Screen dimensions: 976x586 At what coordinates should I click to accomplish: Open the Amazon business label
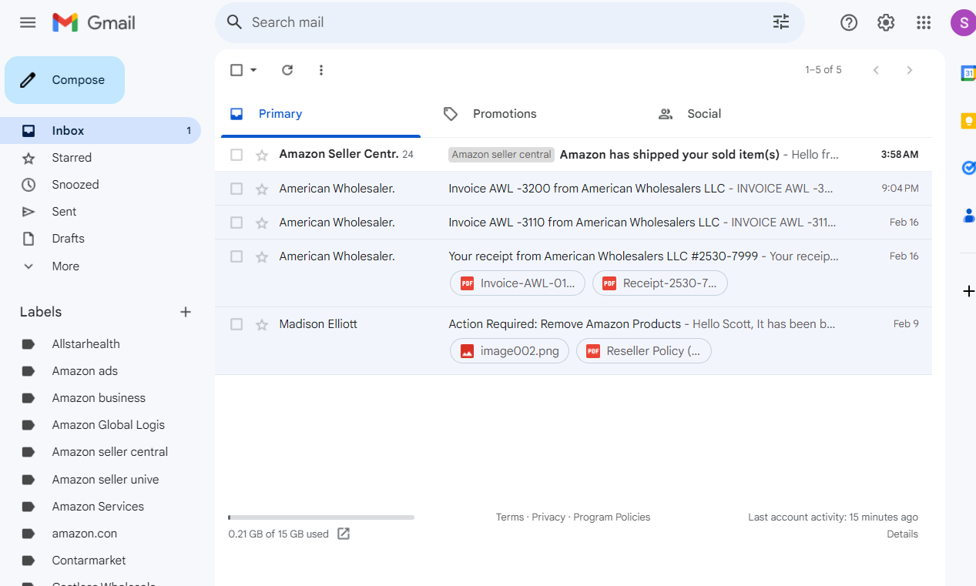100,398
